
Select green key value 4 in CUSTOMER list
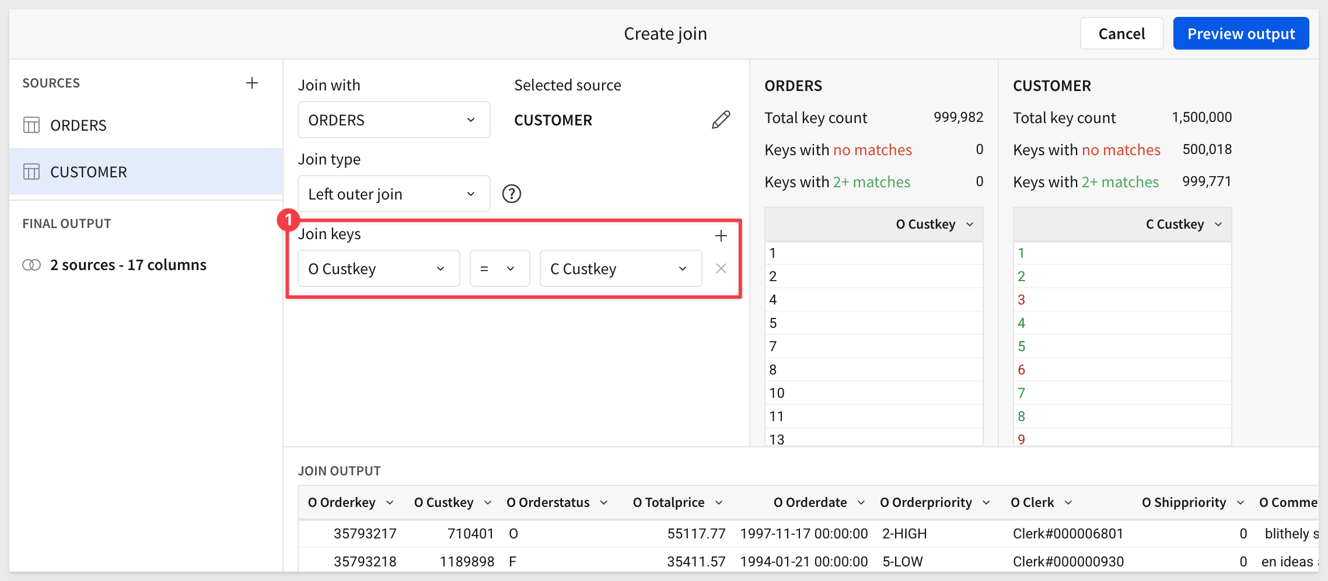pyautogui.click(x=1123, y=323)
